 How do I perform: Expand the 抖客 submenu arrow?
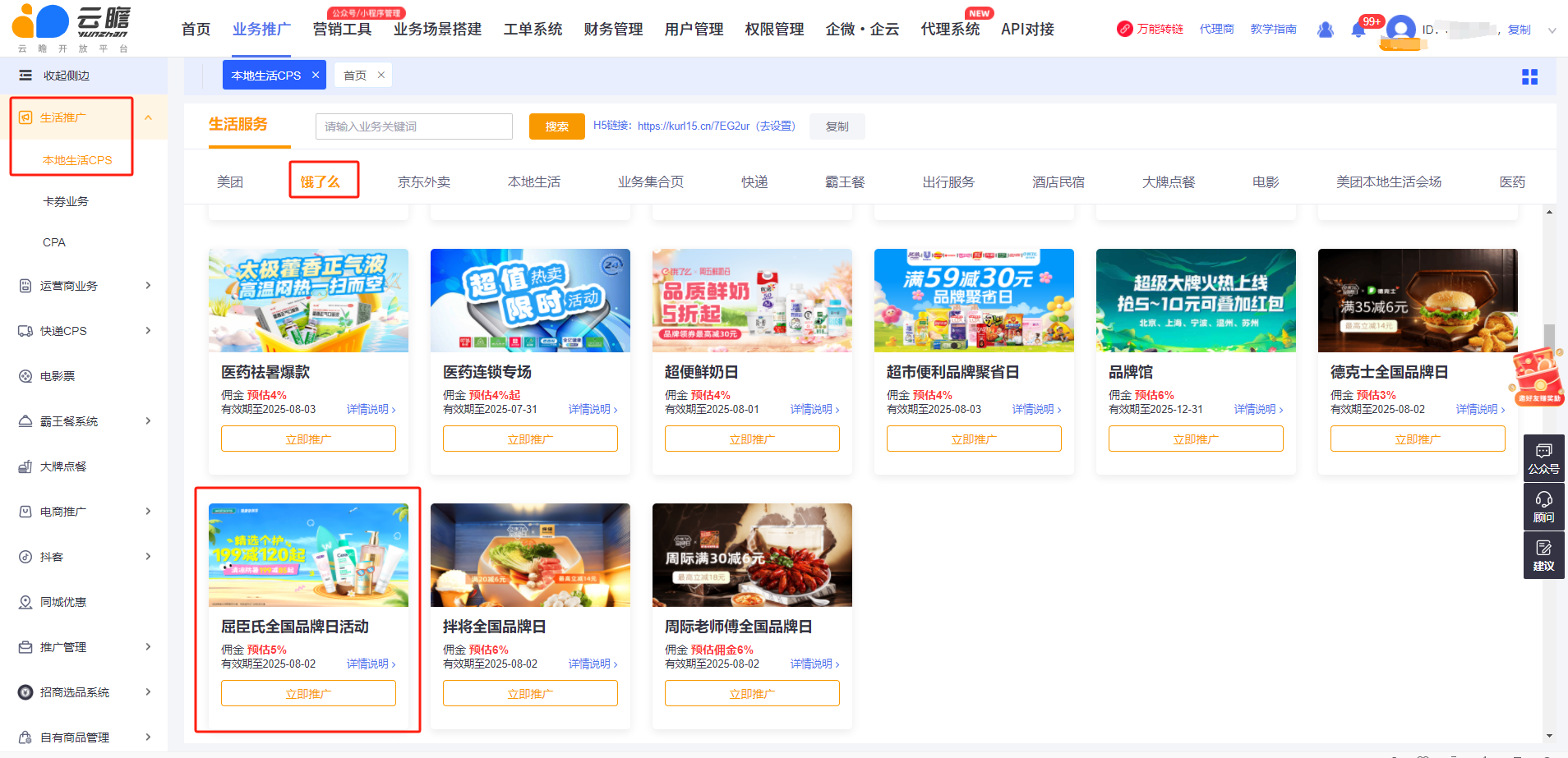click(149, 557)
